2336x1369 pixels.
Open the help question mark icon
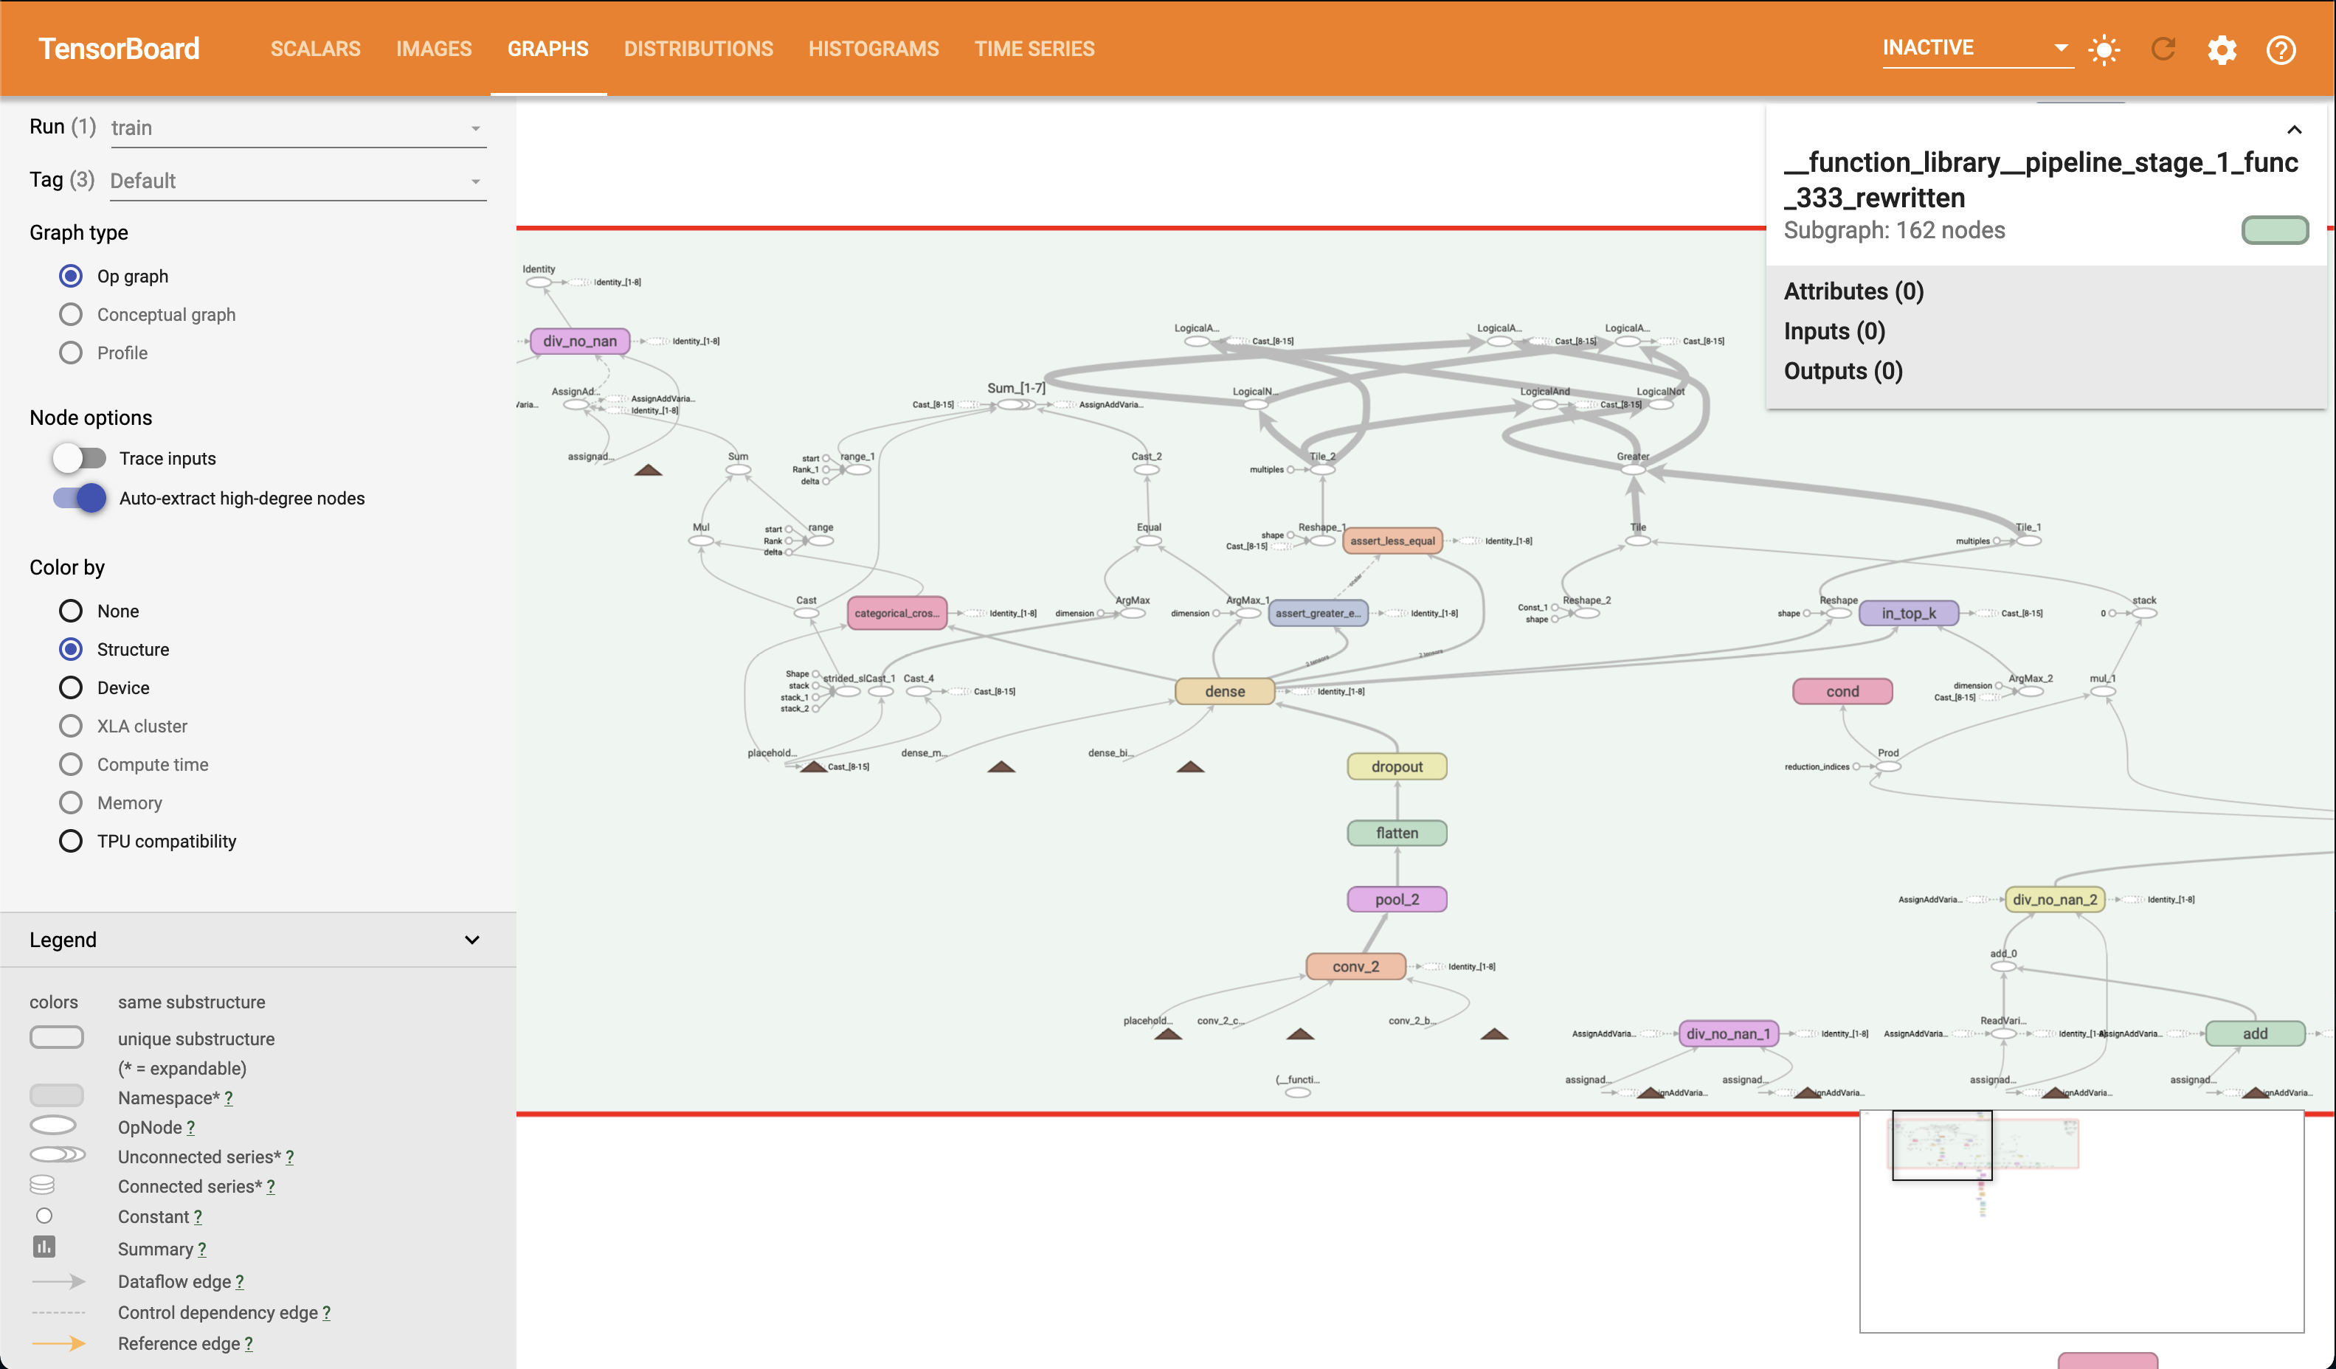pos(2281,49)
